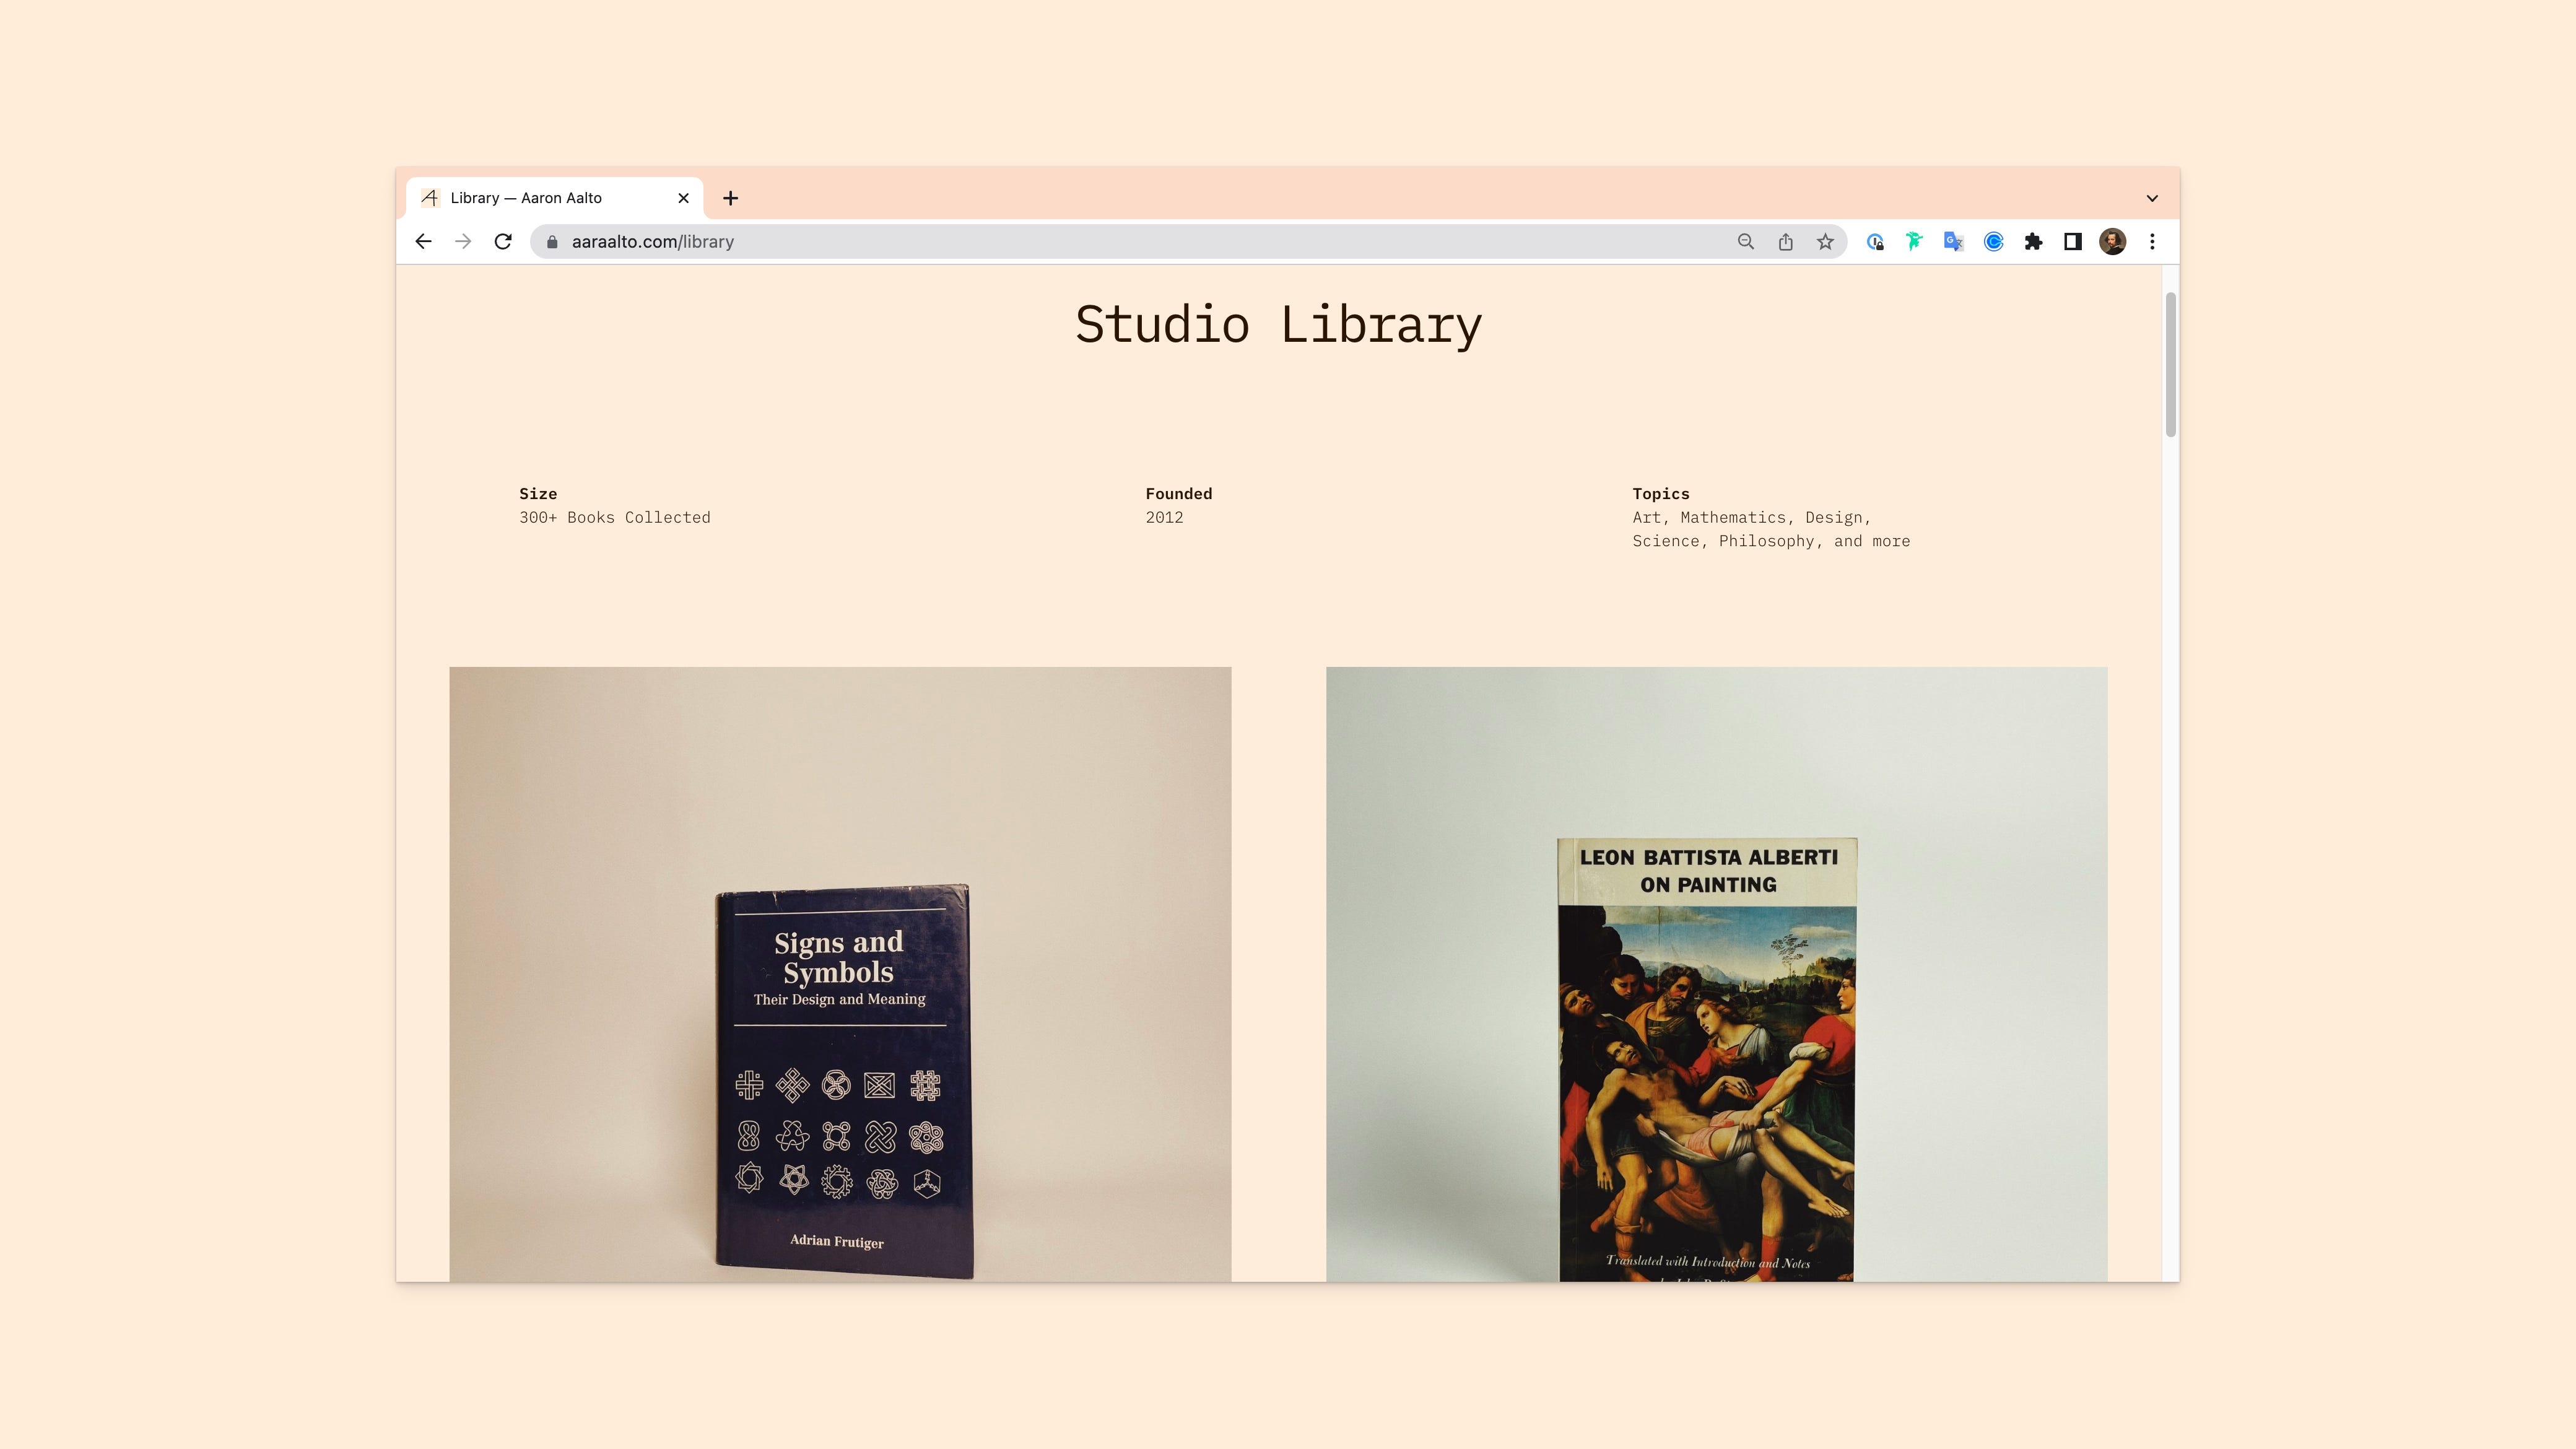
Task: Click the Topics label
Action: [x=1661, y=493]
